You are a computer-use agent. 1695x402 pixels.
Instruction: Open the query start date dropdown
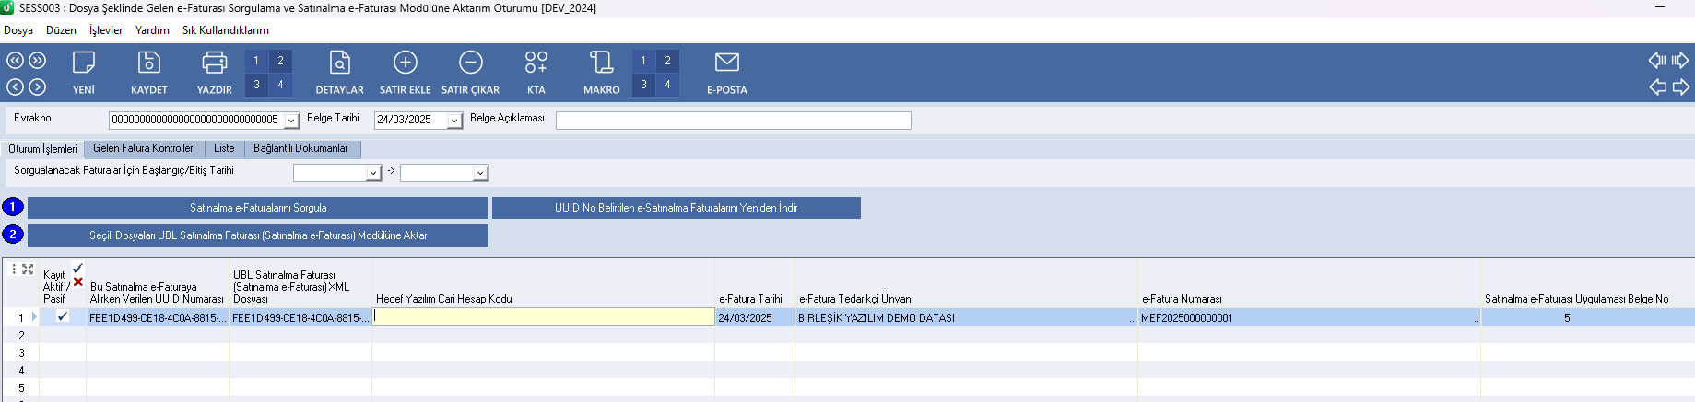tap(373, 173)
